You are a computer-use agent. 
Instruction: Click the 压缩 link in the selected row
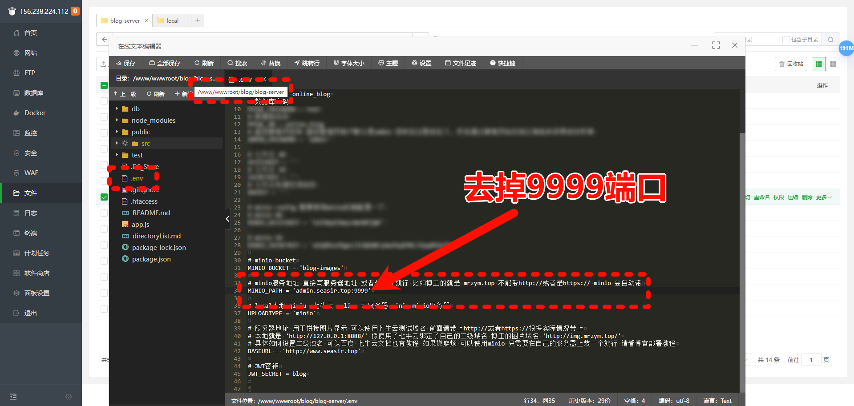[793, 197]
